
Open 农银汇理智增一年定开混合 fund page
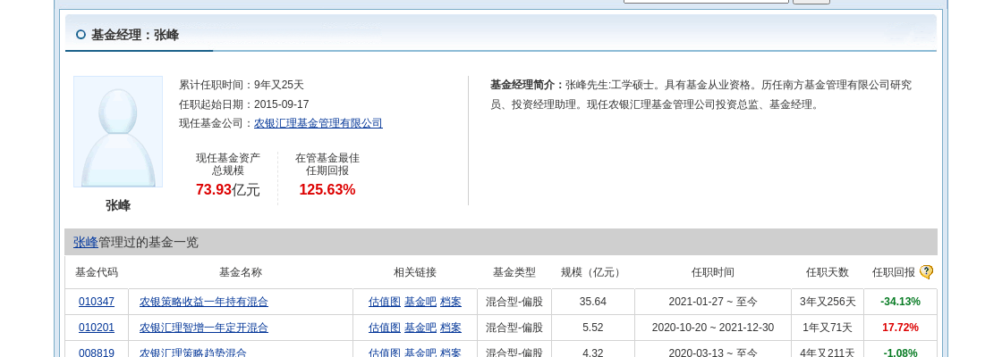pyautogui.click(x=204, y=328)
